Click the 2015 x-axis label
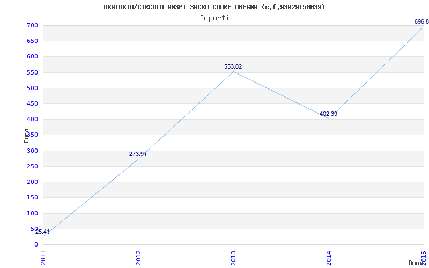The height and width of the screenshot is (268, 429). pyautogui.click(x=424, y=258)
